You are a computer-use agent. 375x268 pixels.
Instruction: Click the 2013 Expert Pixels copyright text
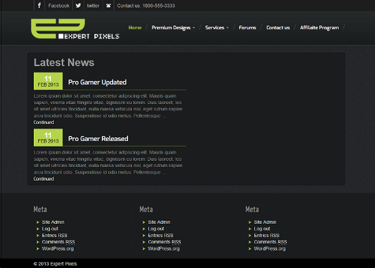click(55, 264)
